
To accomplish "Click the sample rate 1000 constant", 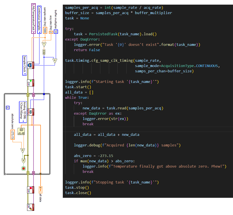I will pyautogui.click(x=45, y=31).
